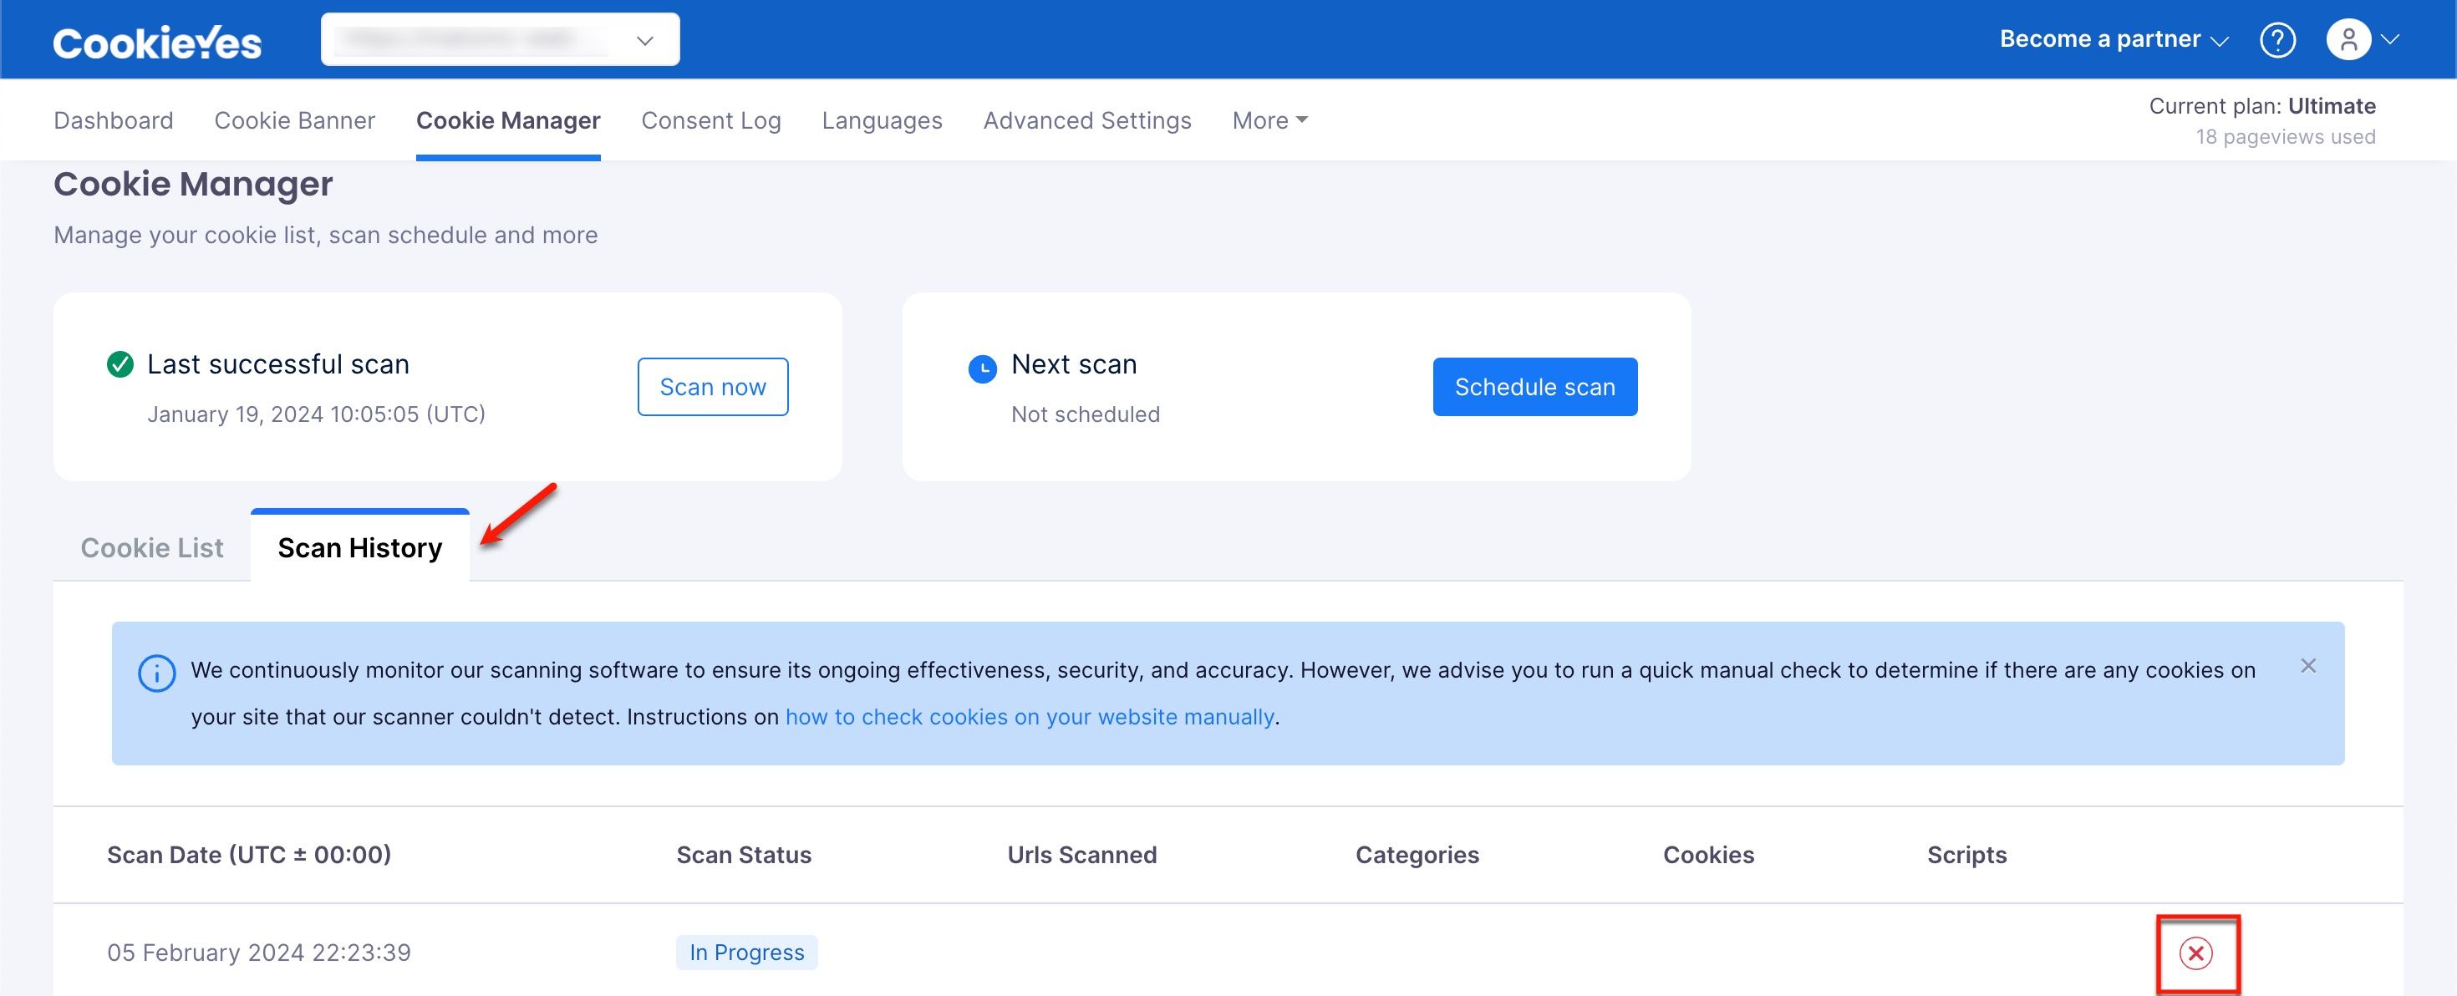Switch to the Cookie List tab
Image resolution: width=2457 pixels, height=996 pixels.
[x=151, y=547]
